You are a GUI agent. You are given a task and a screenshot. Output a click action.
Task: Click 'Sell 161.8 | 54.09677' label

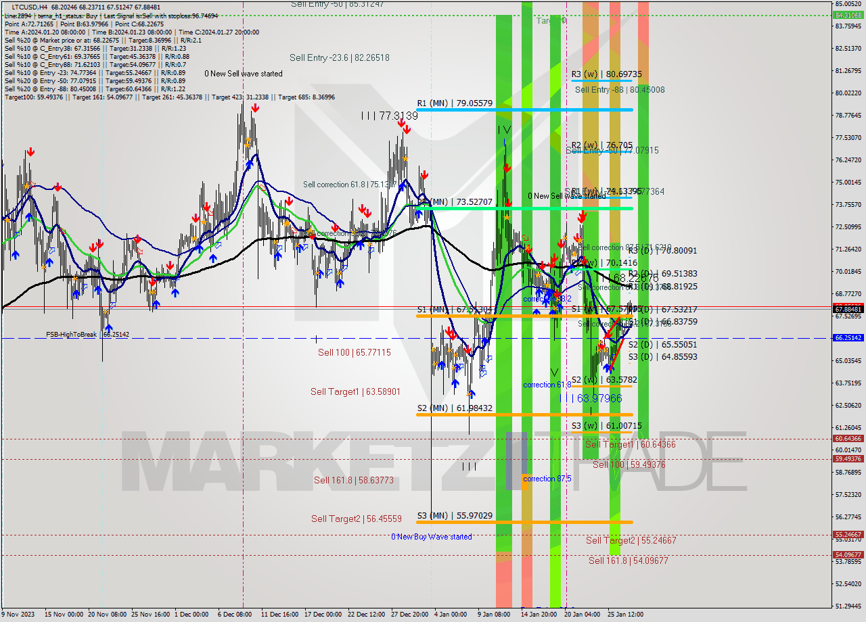point(628,560)
